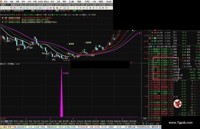Expand the 我的工具 dropdown

pyautogui.click(x=24, y=5)
